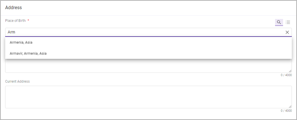Click the character counter under Current Address
Viewport: 297px width, 120px height.
(286, 111)
